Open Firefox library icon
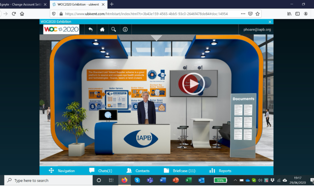Viewport: 314px width, 186px height. (x=289, y=14)
